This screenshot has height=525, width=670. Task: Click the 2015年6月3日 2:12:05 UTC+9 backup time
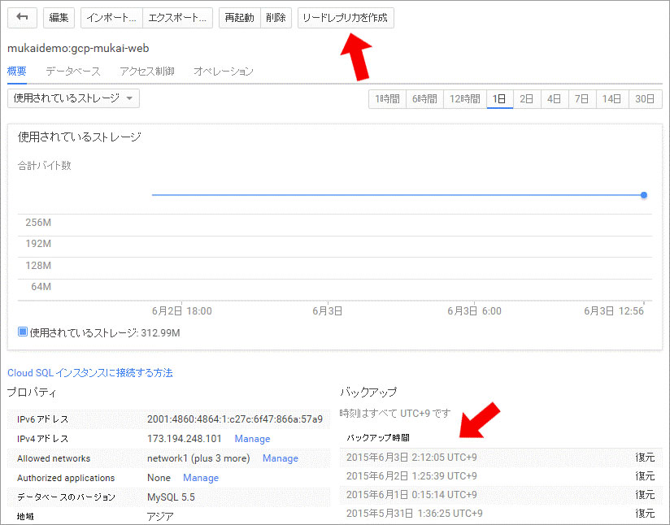click(411, 457)
